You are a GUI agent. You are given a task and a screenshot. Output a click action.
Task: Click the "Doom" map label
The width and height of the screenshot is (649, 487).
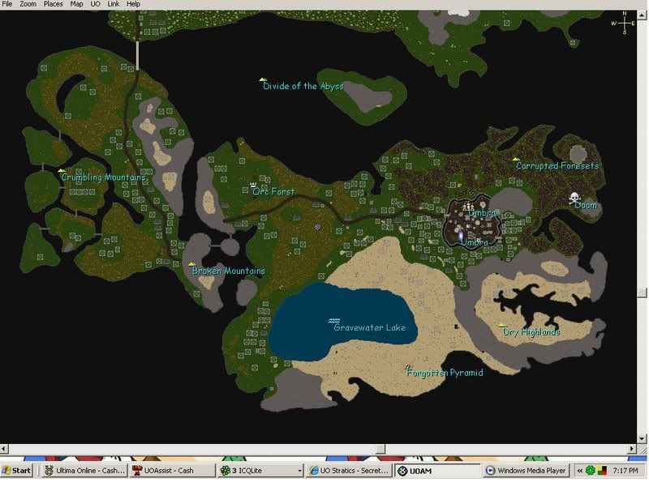click(586, 205)
